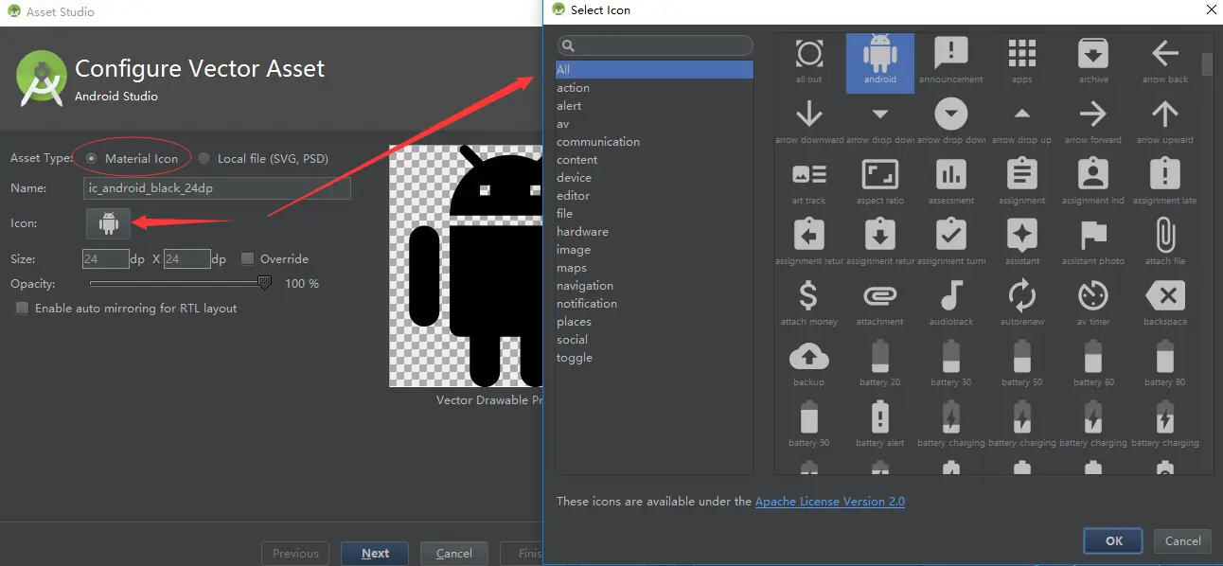Cancel the Select Icon dialog
Image resolution: width=1223 pixels, height=566 pixels.
1183,541
